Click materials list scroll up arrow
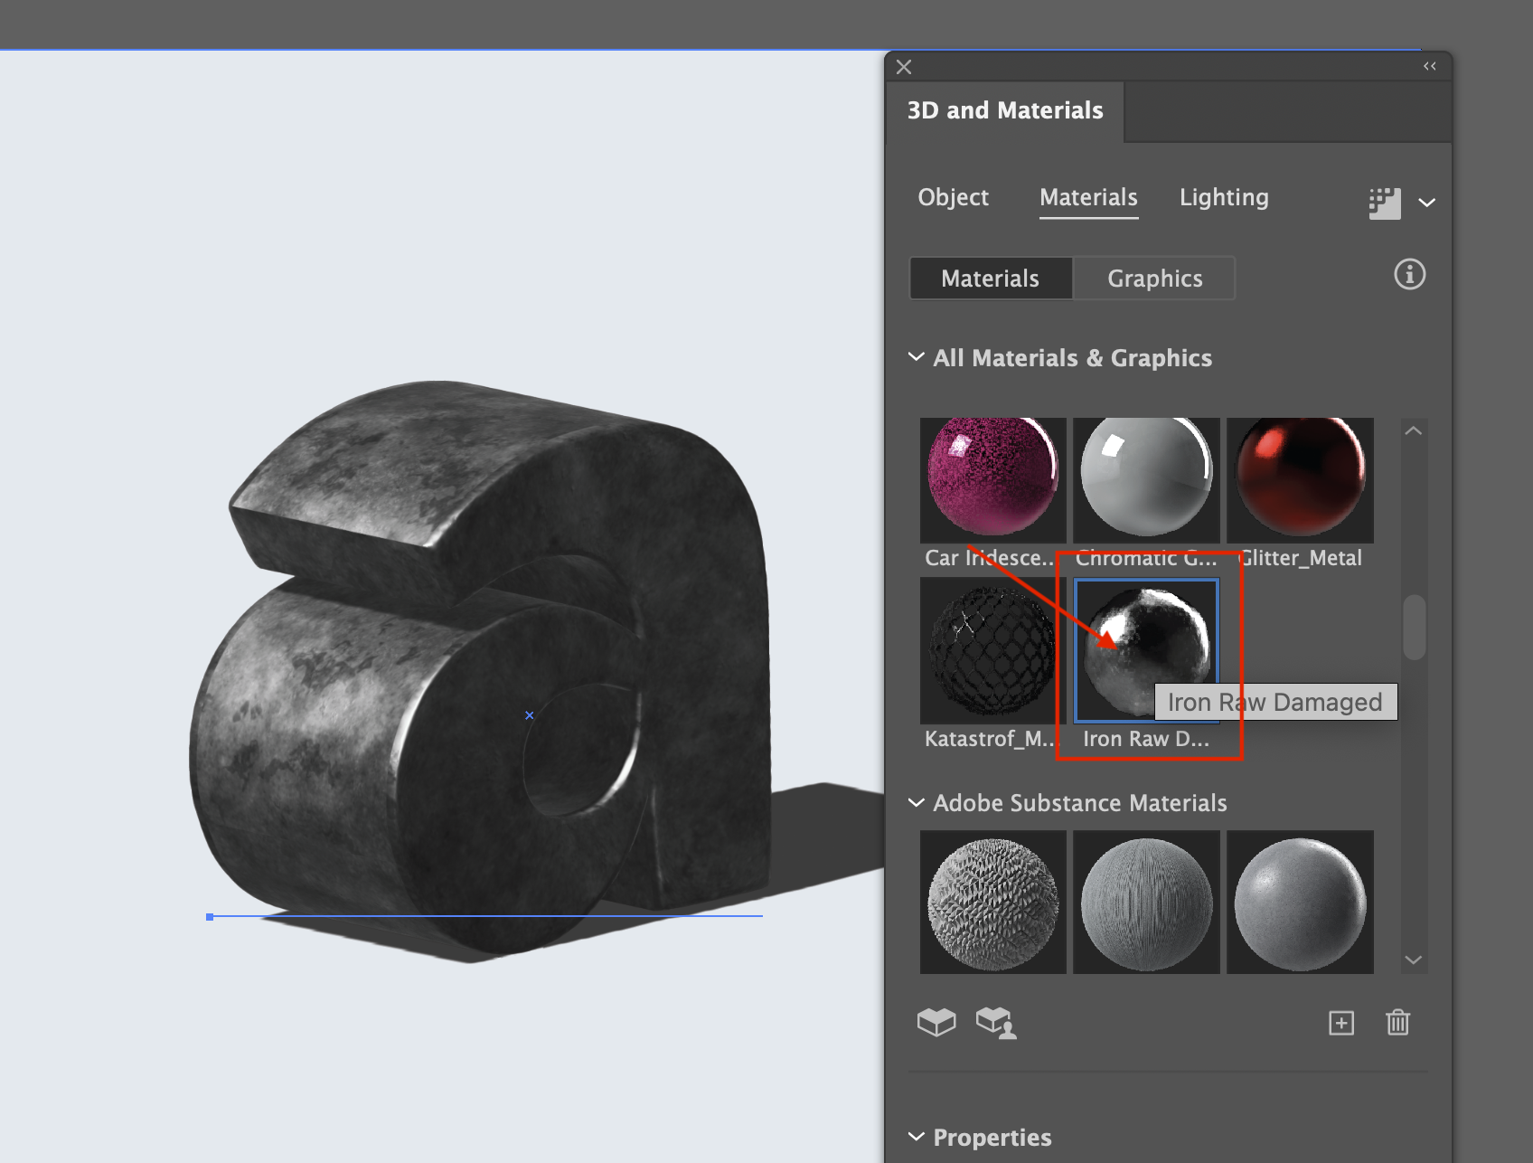The width and height of the screenshot is (1533, 1163). coord(1414,431)
